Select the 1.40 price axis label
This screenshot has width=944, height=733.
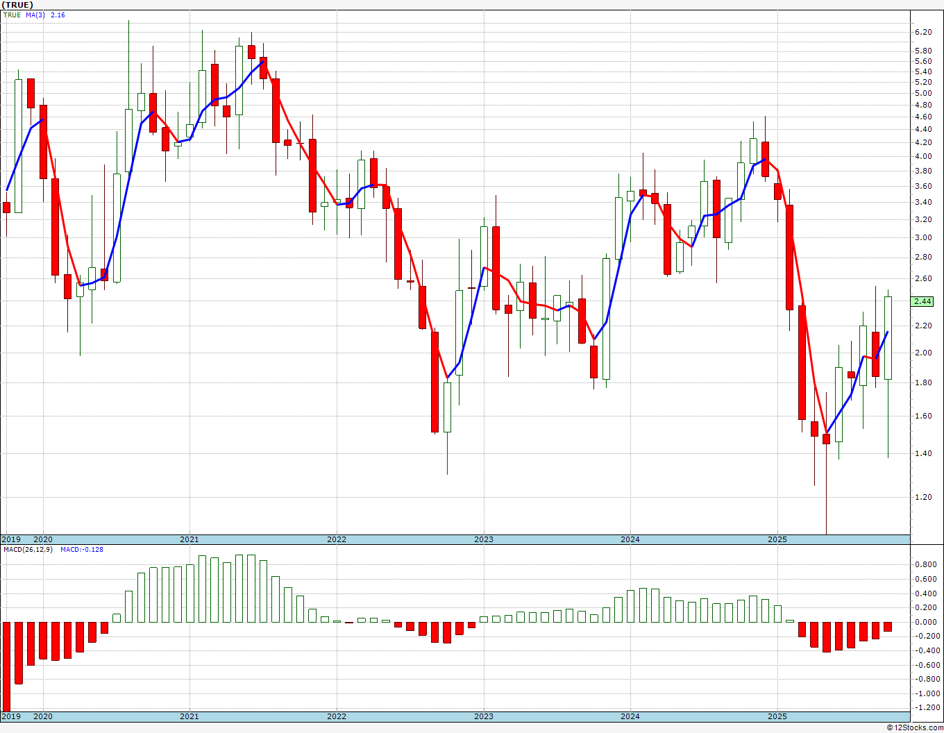923,453
